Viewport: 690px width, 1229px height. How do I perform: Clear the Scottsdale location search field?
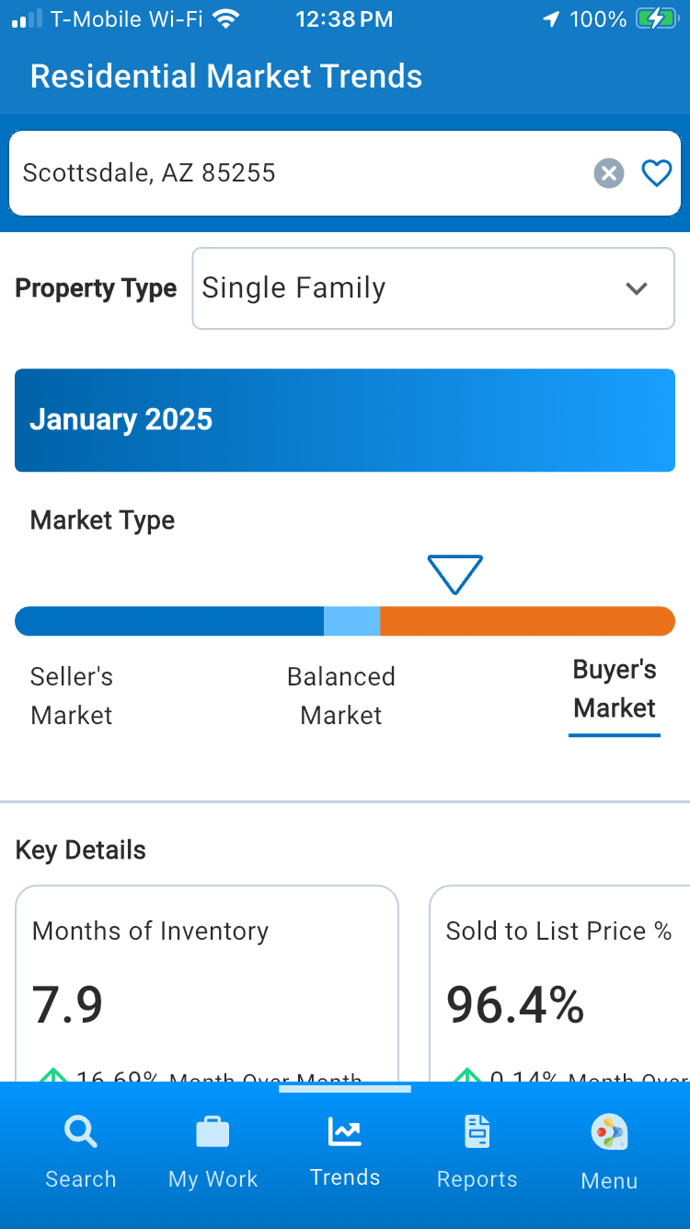(608, 173)
